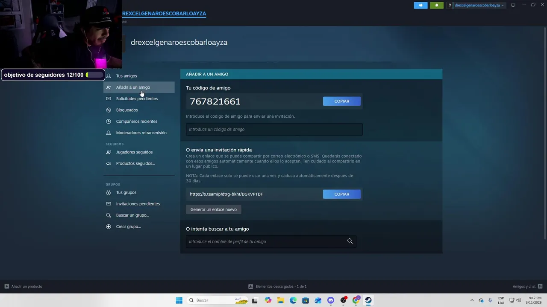
Task: Click the tray microphone icon
Action: [x=490, y=300]
